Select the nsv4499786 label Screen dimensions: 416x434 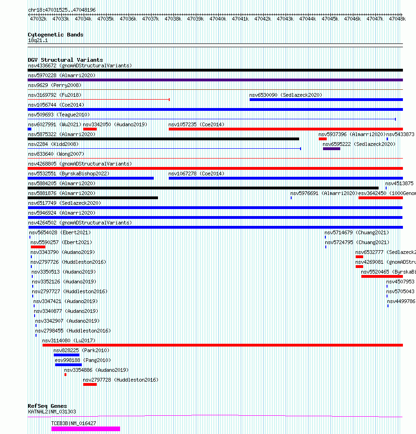(x=402, y=302)
